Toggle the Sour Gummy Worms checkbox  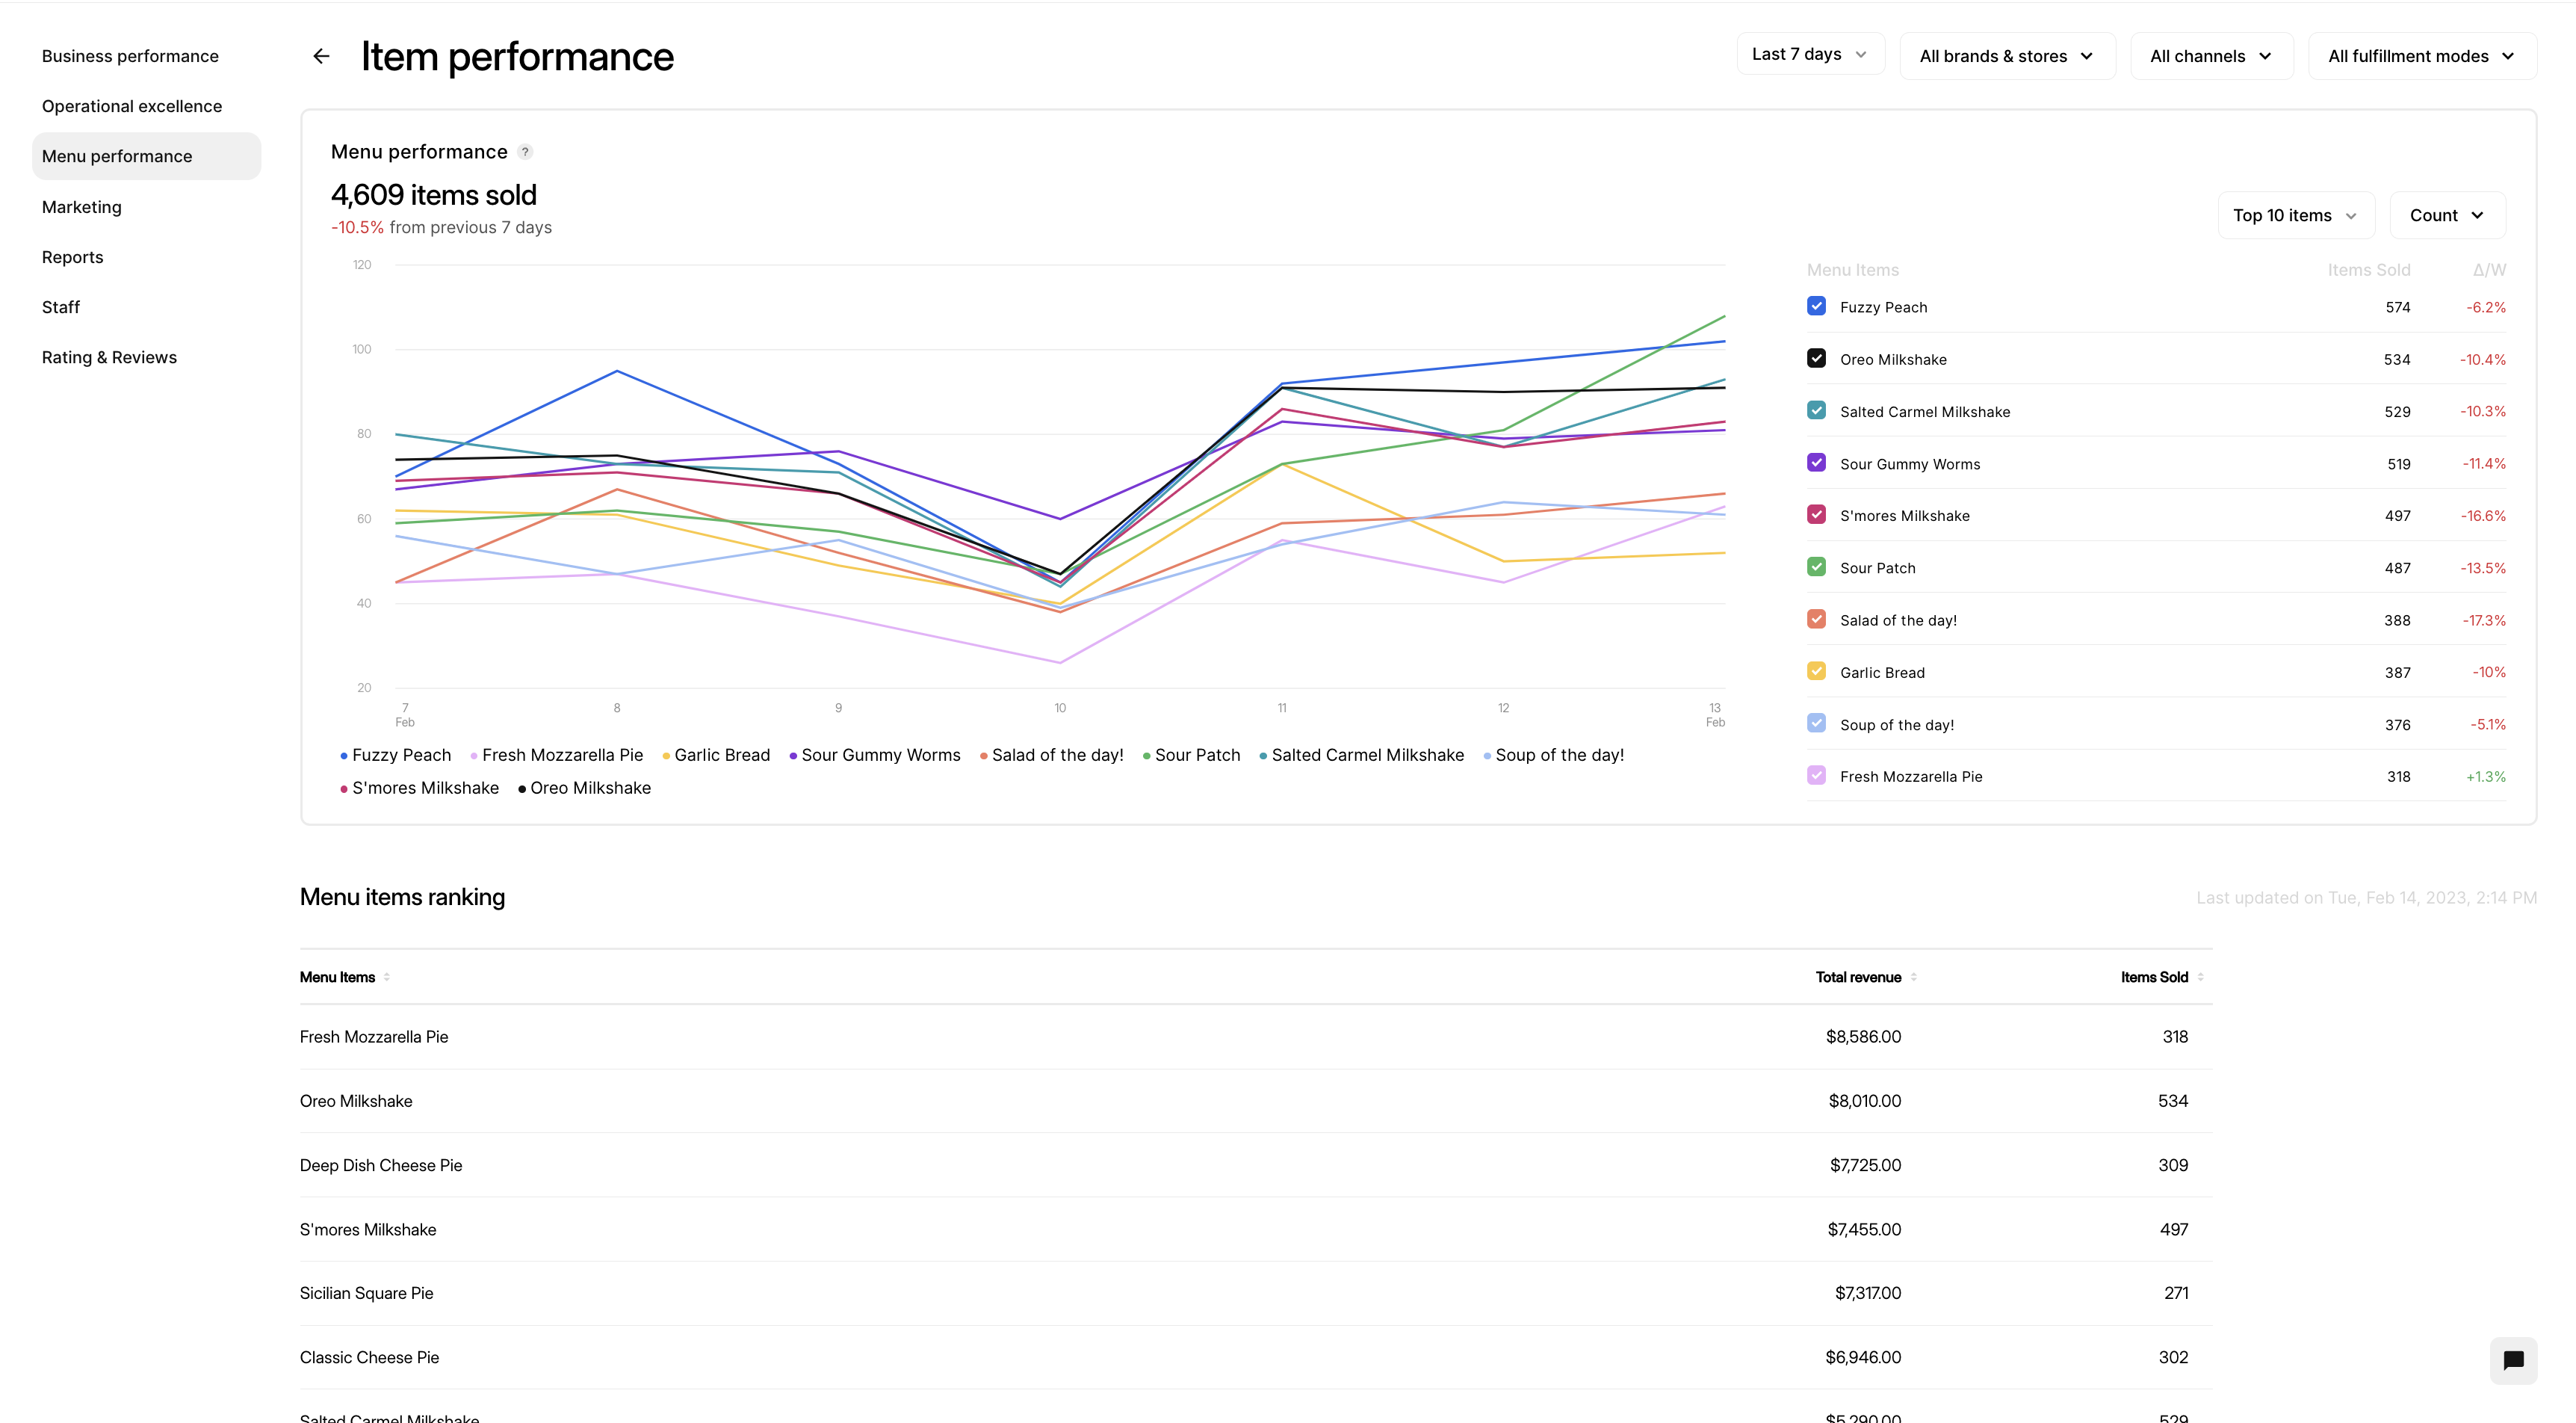click(x=1817, y=463)
